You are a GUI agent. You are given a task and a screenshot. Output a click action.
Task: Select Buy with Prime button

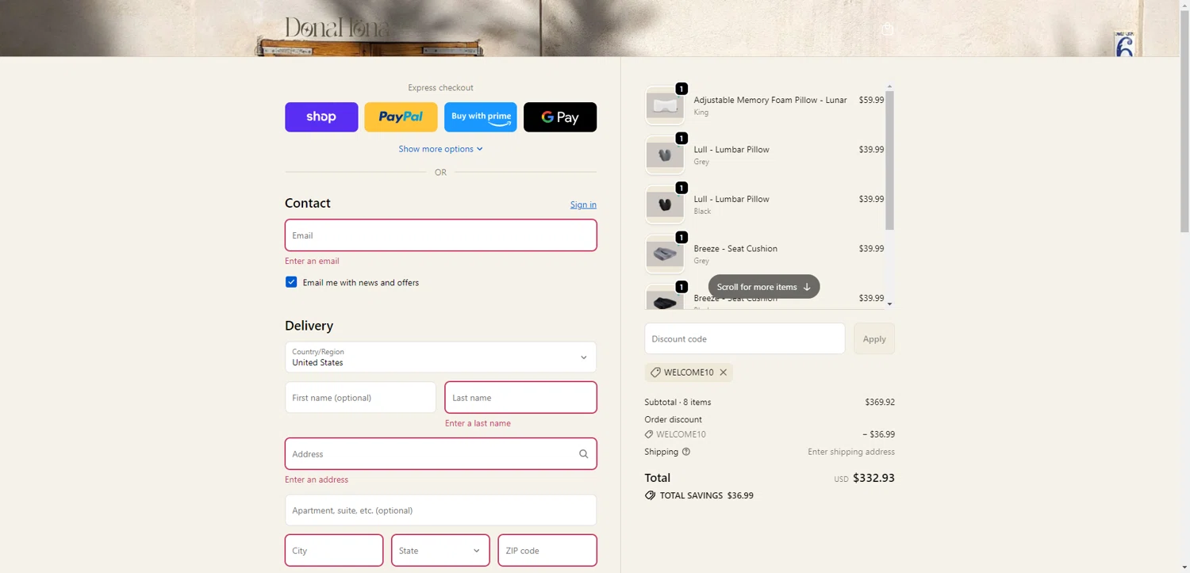coord(481,117)
